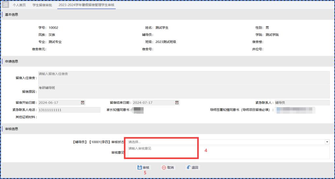Screen dimensions: 335x179
Task: Click the start date field 2024-06-17
Action: click(x=59, y=103)
